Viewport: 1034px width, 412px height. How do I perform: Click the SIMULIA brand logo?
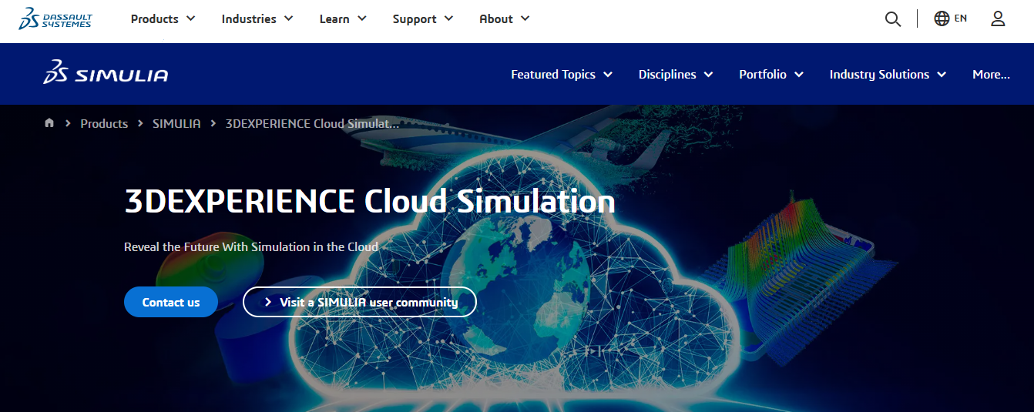pyautogui.click(x=106, y=74)
